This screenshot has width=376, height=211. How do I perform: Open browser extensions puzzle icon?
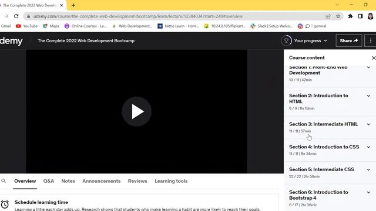point(350,16)
